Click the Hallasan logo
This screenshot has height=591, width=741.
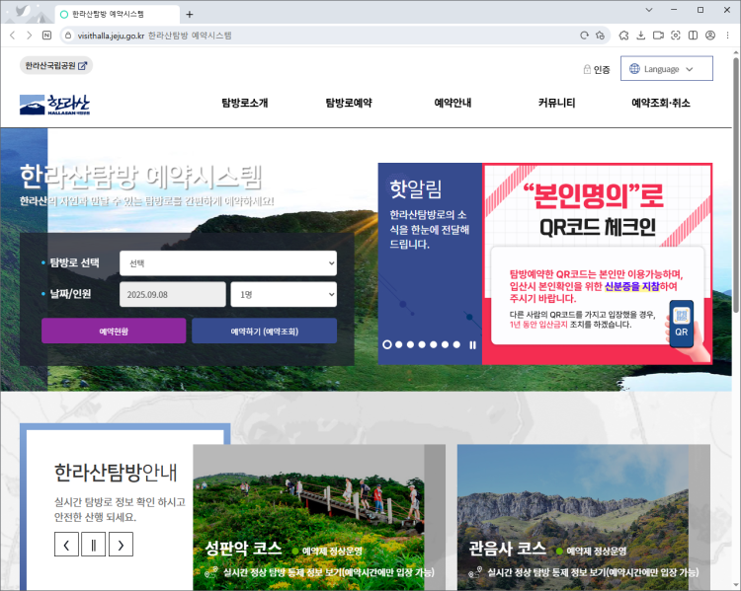[54, 105]
